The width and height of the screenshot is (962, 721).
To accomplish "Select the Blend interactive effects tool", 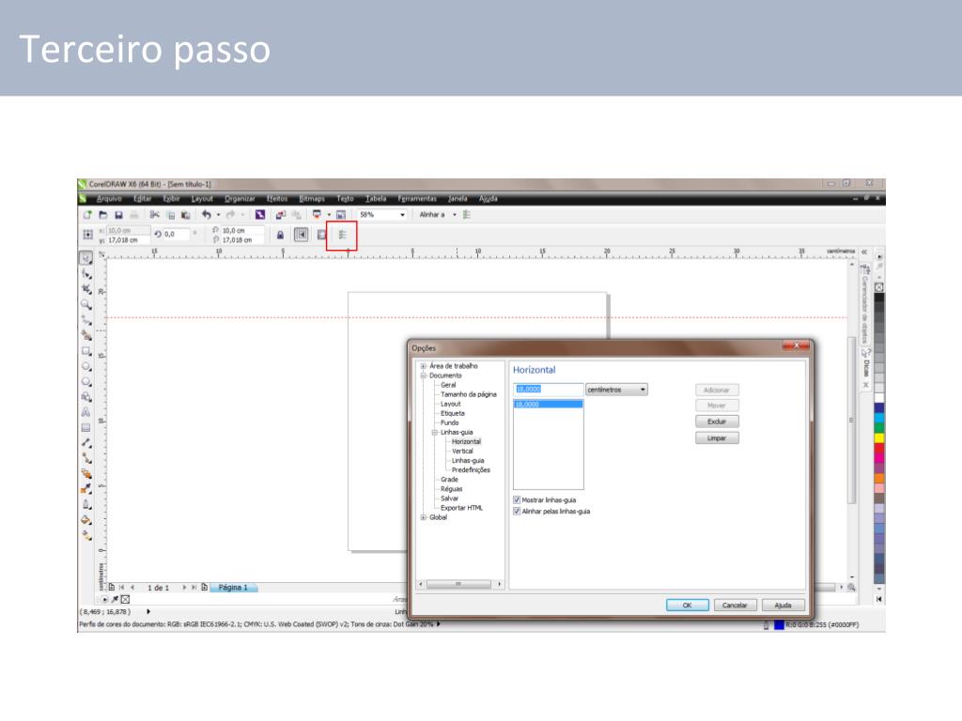I will [86, 473].
